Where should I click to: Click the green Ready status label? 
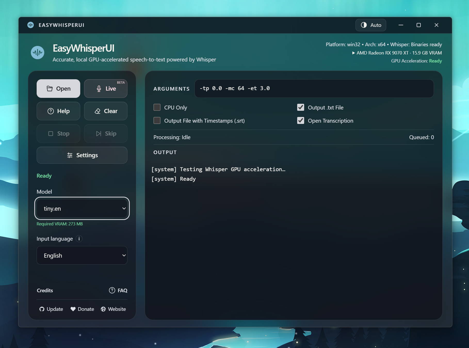point(44,176)
